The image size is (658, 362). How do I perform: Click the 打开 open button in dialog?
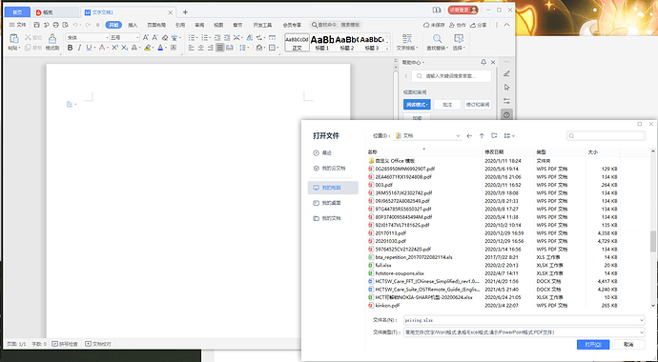tap(593, 345)
